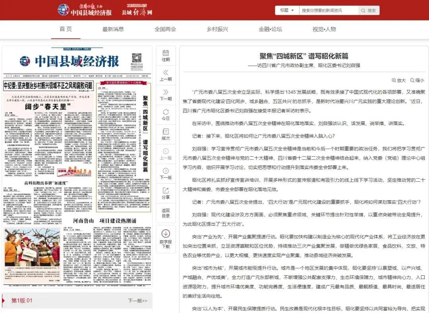The height and width of the screenshot is (313, 429).
Task: Zoom in article text with 放大
Action: coord(399,80)
